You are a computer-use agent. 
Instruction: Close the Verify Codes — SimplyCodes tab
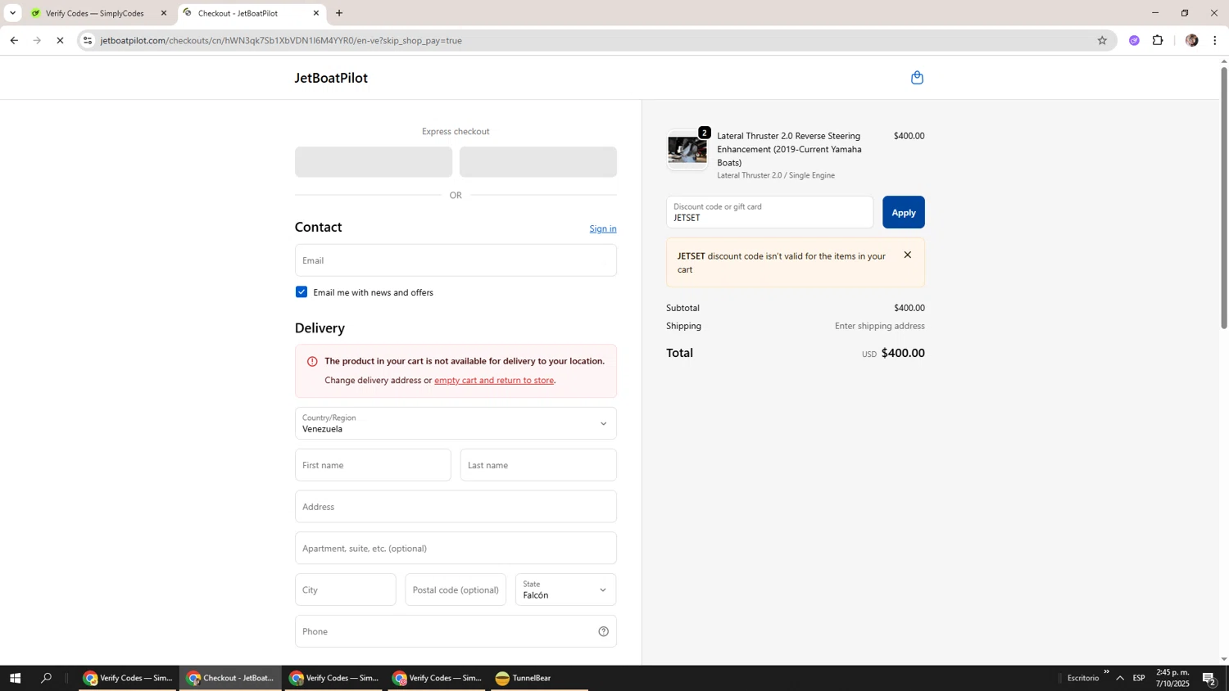point(164,13)
